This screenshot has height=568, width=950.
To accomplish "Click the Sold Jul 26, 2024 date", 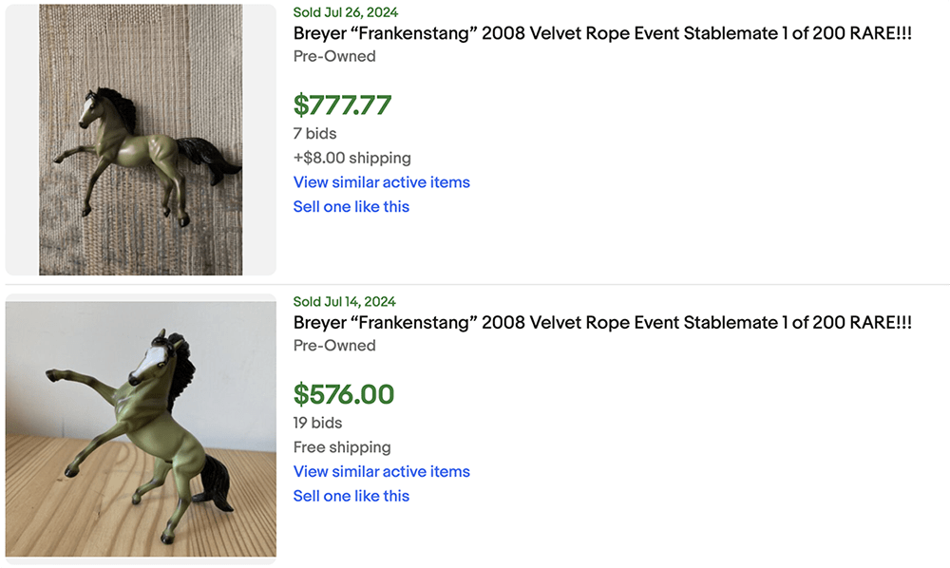I will (345, 12).
